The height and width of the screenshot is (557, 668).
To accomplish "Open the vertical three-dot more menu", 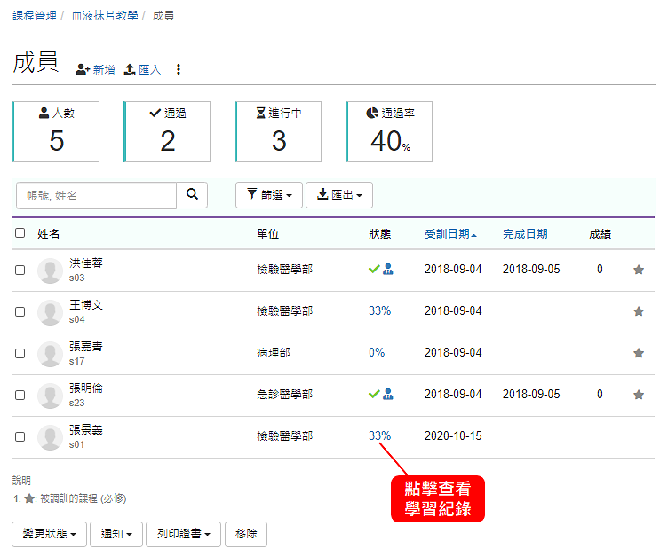I will click(178, 69).
